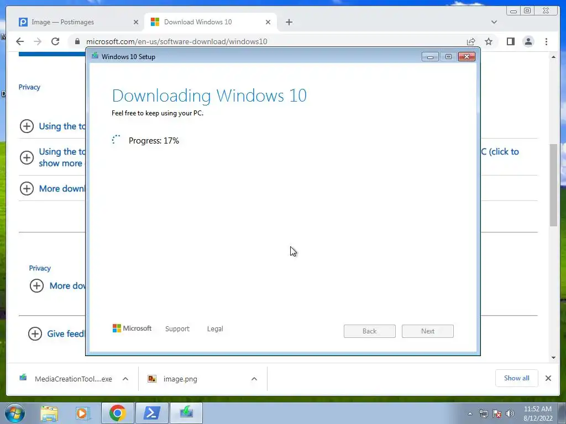Minimize the Windows 10 Setup window
Image resolution: width=566 pixels, height=424 pixels.
click(x=430, y=57)
